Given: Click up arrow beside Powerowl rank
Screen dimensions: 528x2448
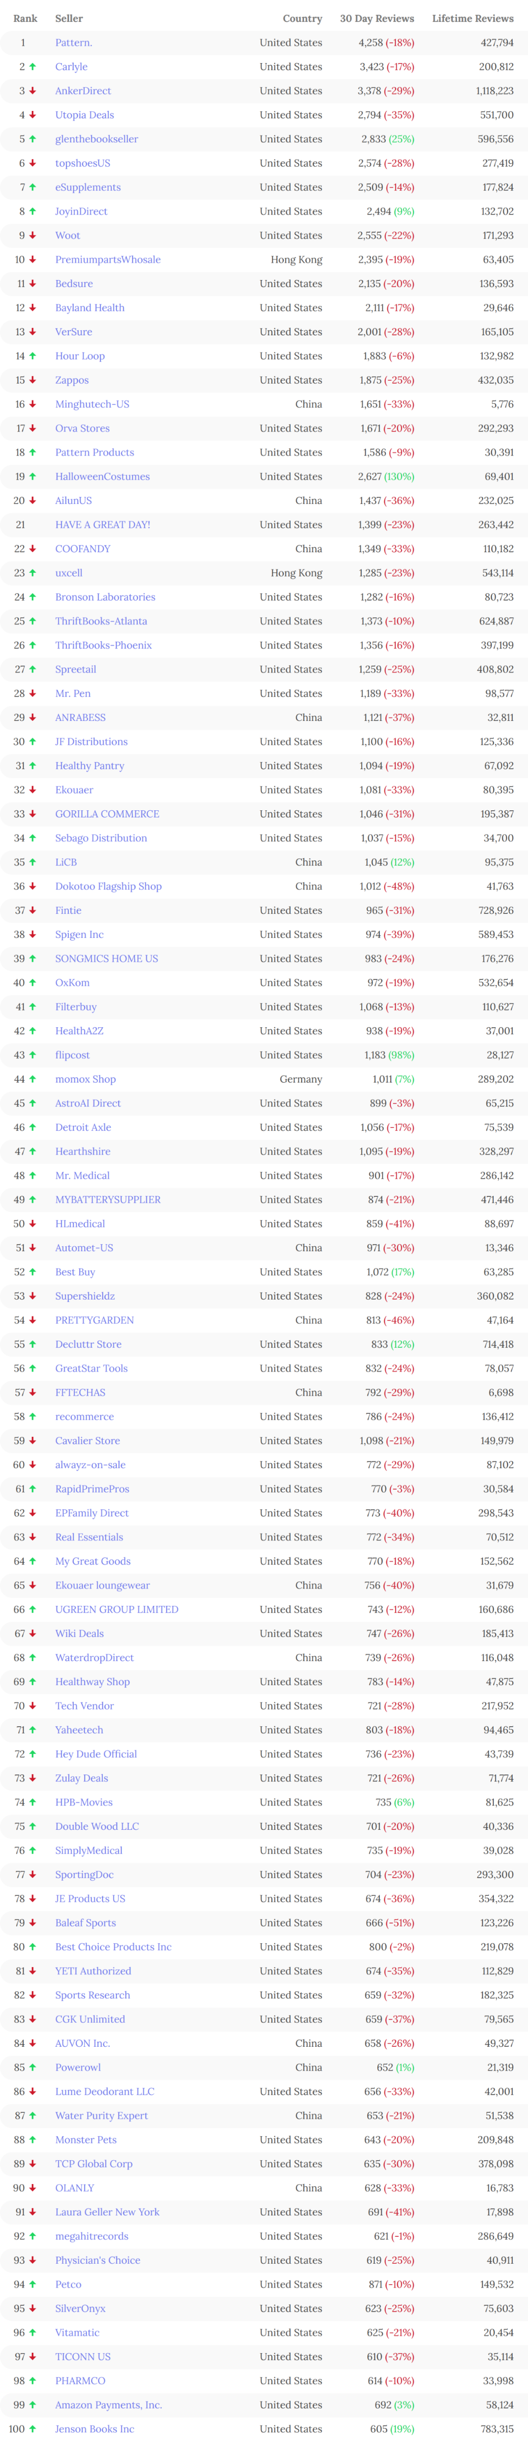Looking at the screenshot, I should (32, 2068).
